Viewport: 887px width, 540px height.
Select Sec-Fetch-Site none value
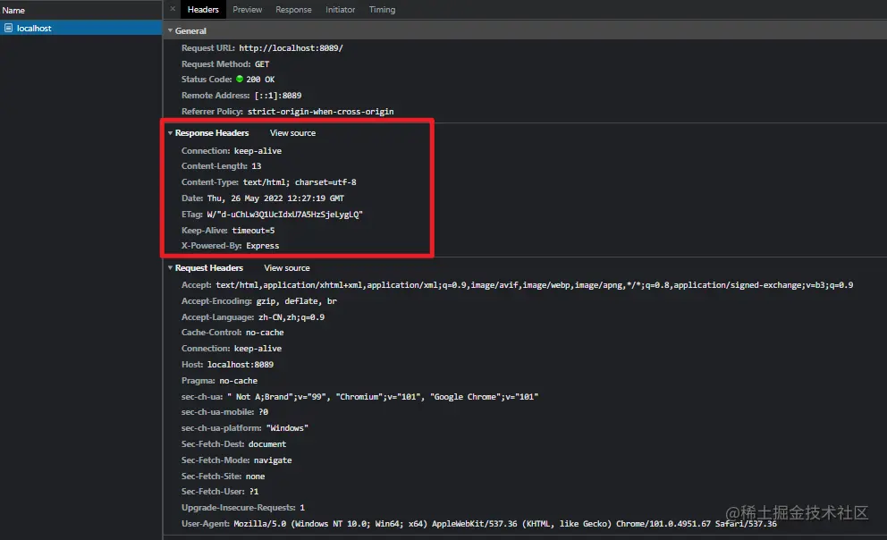coord(255,477)
